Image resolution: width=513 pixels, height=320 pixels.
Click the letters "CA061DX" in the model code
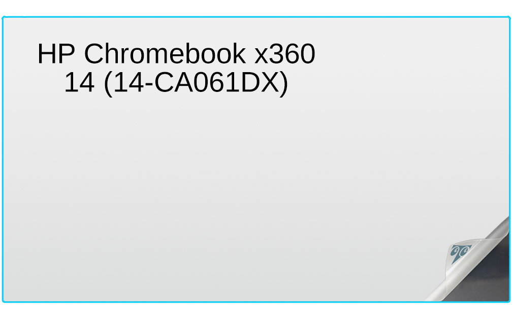(x=215, y=82)
